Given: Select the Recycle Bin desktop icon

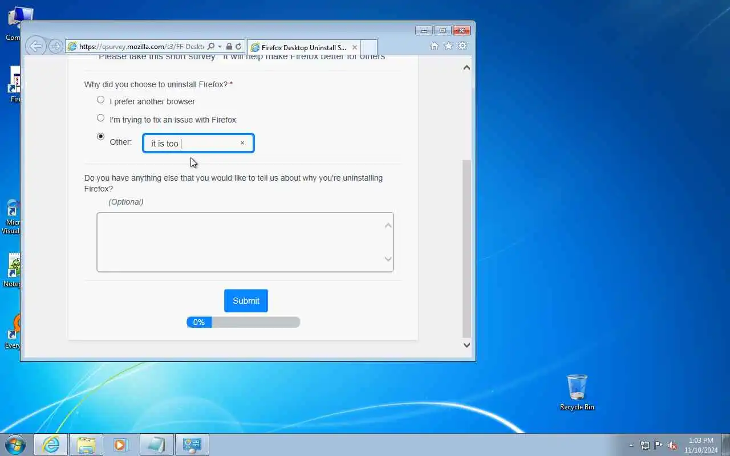Looking at the screenshot, I should tap(577, 392).
